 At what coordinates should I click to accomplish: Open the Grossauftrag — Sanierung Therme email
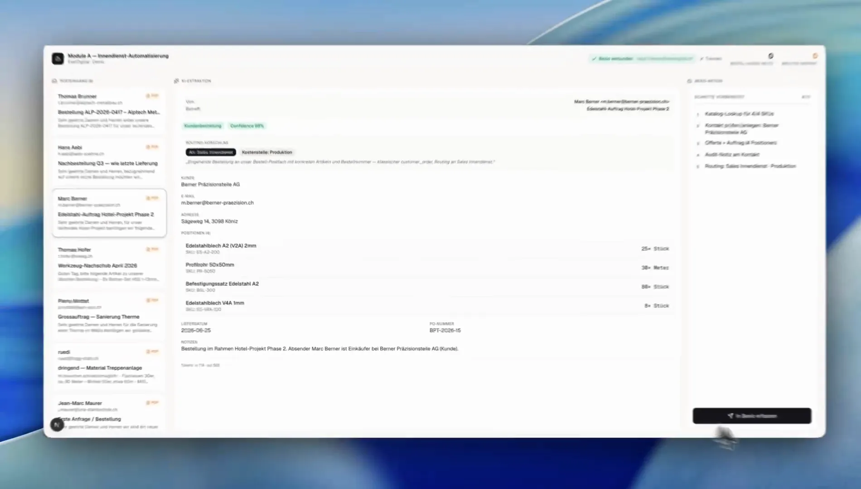[109, 316]
